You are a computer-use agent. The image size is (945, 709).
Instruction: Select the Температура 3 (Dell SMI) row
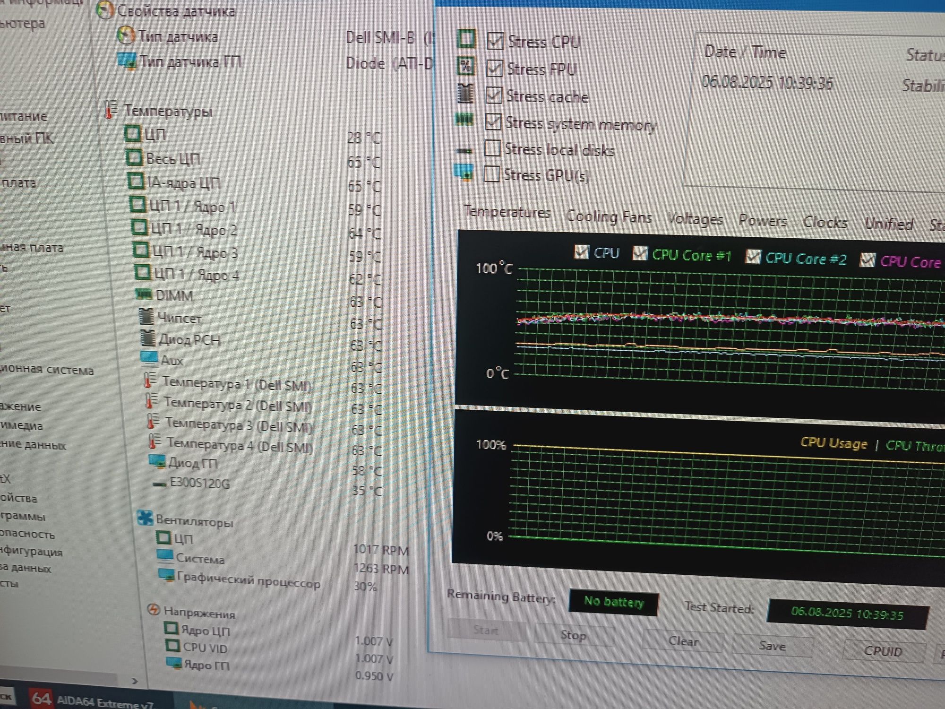pos(265,426)
